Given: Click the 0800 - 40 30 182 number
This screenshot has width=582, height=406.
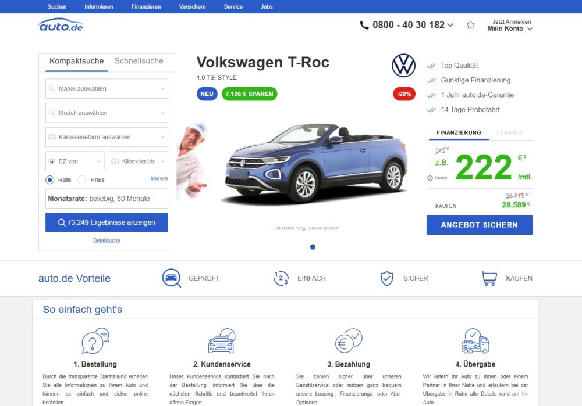Looking at the screenshot, I should [x=409, y=25].
